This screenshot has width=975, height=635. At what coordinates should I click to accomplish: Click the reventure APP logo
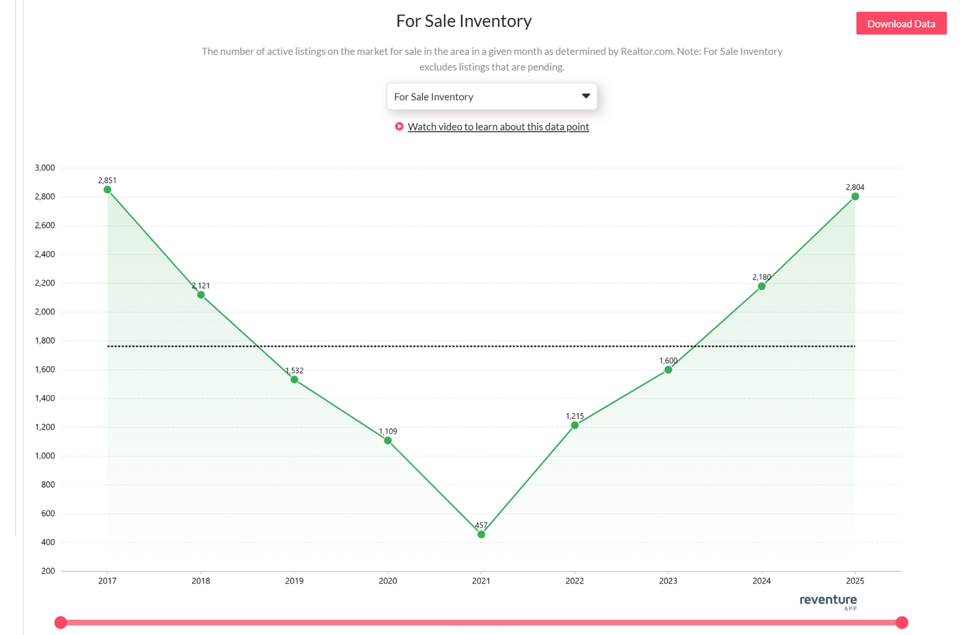pos(828,602)
